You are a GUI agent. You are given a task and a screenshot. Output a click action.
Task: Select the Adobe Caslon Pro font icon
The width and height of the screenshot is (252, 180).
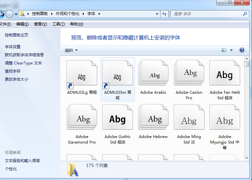pos(189,73)
